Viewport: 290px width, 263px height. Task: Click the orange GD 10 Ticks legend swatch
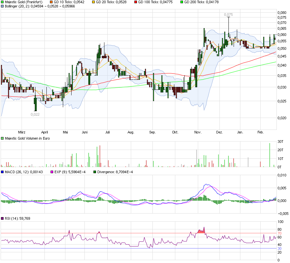(51, 2)
